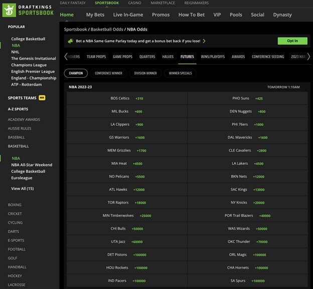Open ATP - Rotterdam sidebar link
This screenshot has width=313, height=289.
point(27,85)
